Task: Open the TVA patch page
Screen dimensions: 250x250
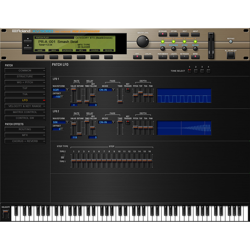Action: 25,94
